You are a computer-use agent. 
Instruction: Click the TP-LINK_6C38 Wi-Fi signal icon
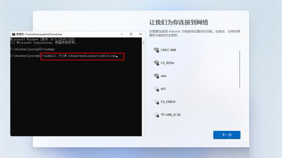click(156, 115)
